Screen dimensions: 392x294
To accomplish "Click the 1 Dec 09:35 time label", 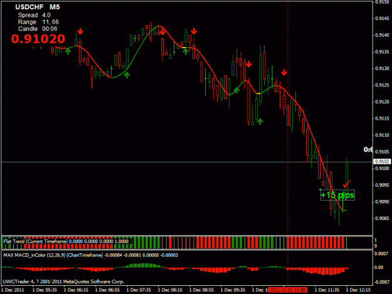I will coord(233,290).
